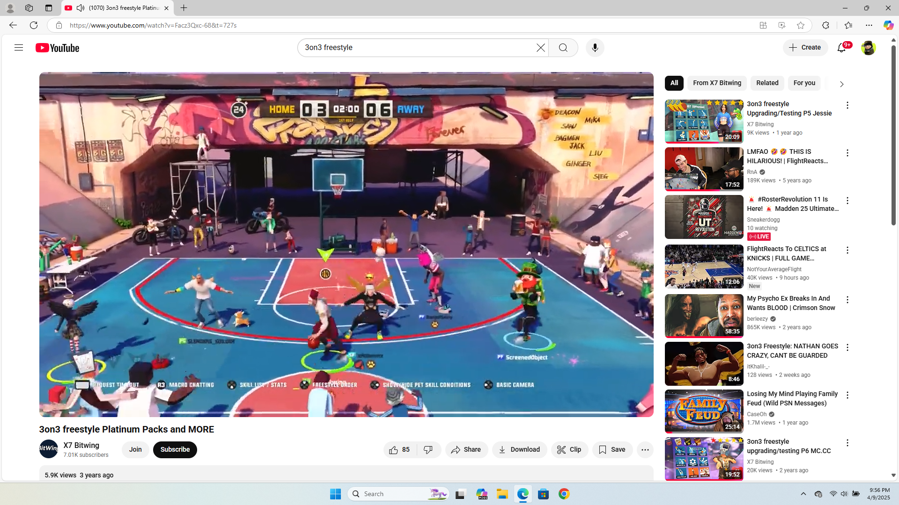Open Edge Settings and more menu
Screen dimensions: 899x505
869,25
